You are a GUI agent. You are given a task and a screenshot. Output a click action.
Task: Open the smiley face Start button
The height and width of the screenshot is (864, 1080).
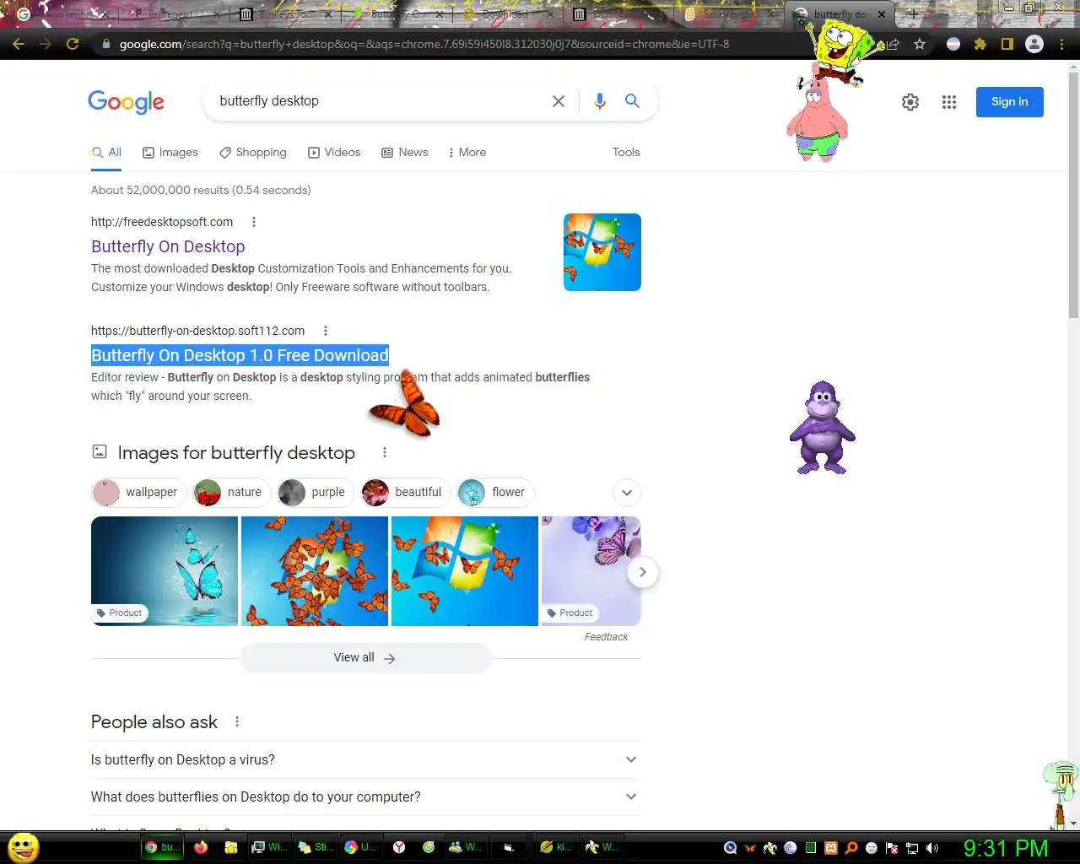(24, 847)
